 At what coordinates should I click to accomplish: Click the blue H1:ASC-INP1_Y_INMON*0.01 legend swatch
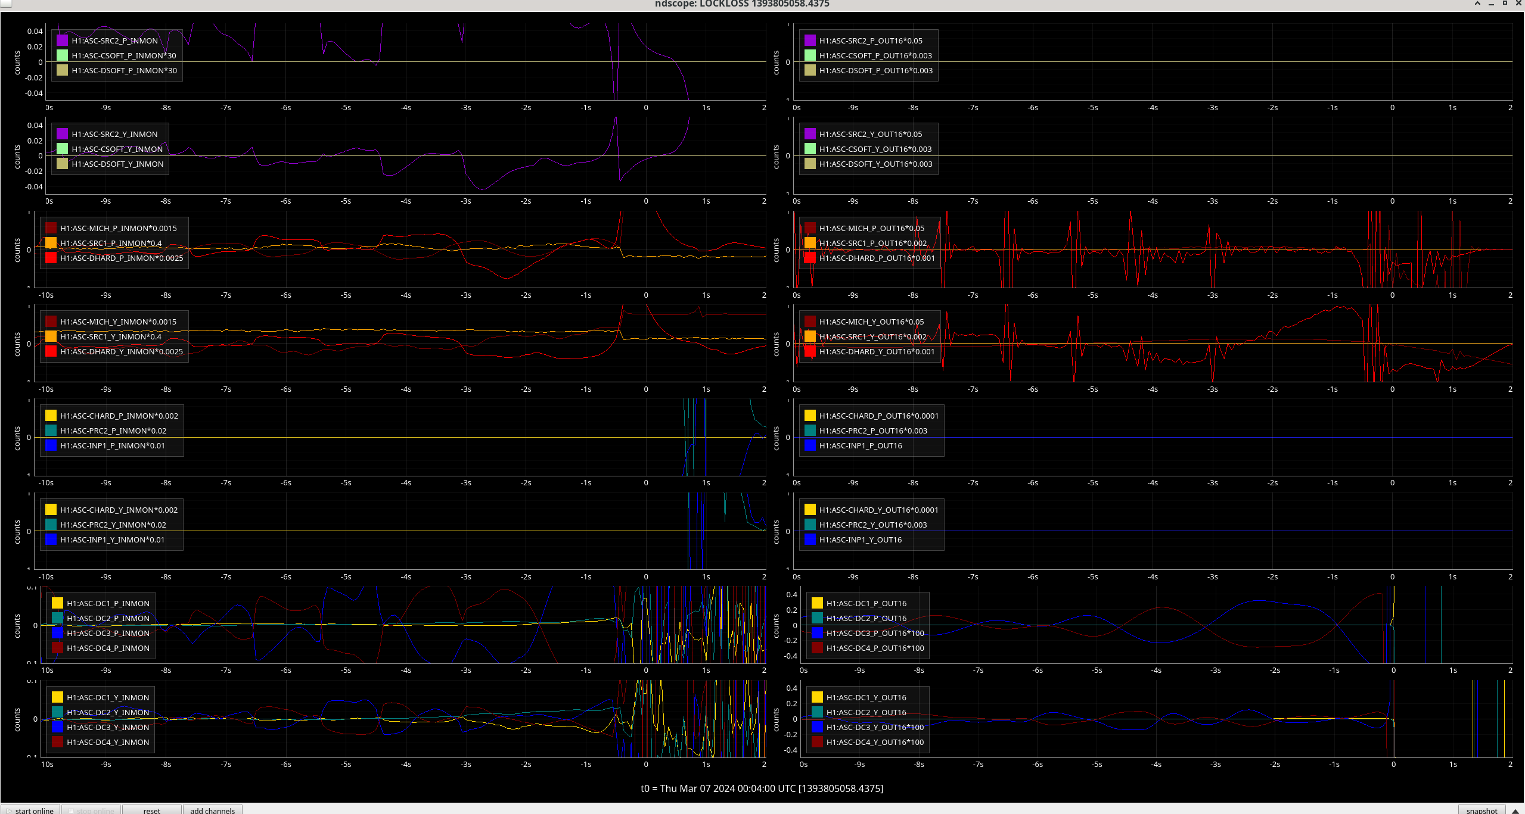click(x=51, y=539)
